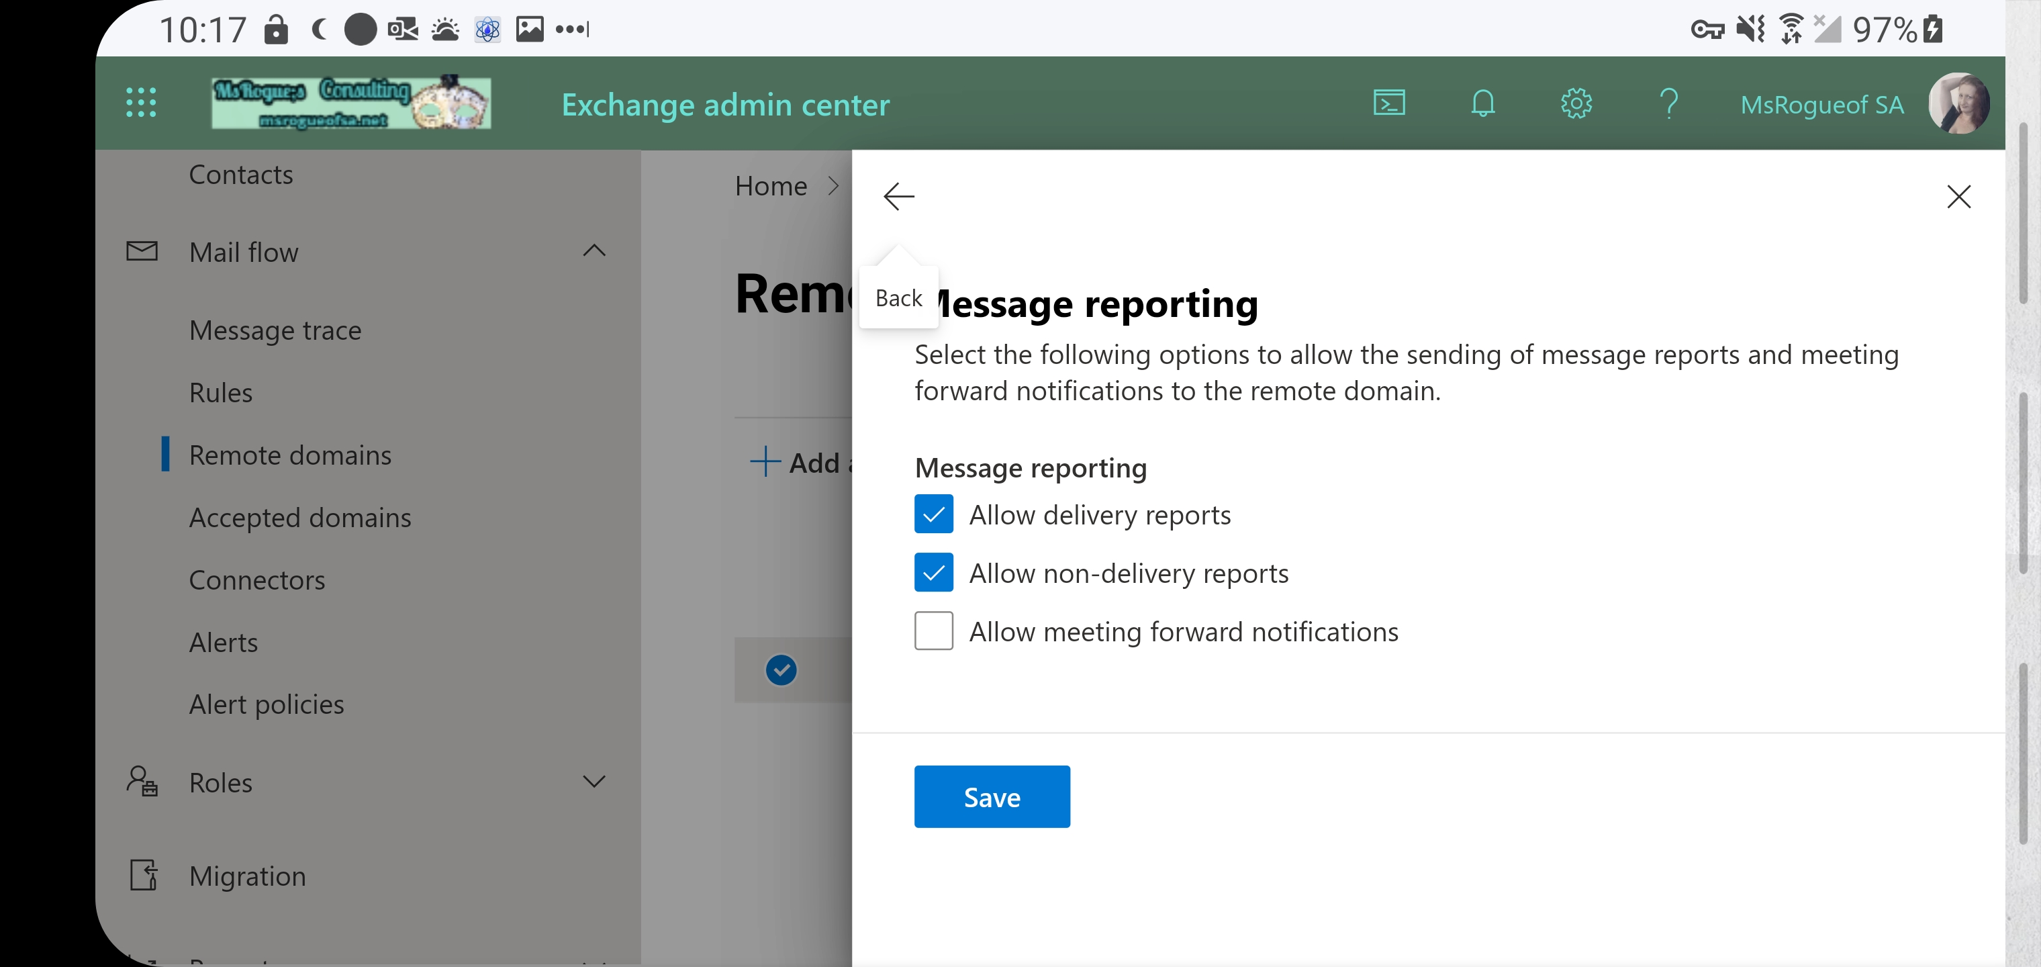The width and height of the screenshot is (2041, 967).
Task: Click the back arrow in panel
Action: 898,196
